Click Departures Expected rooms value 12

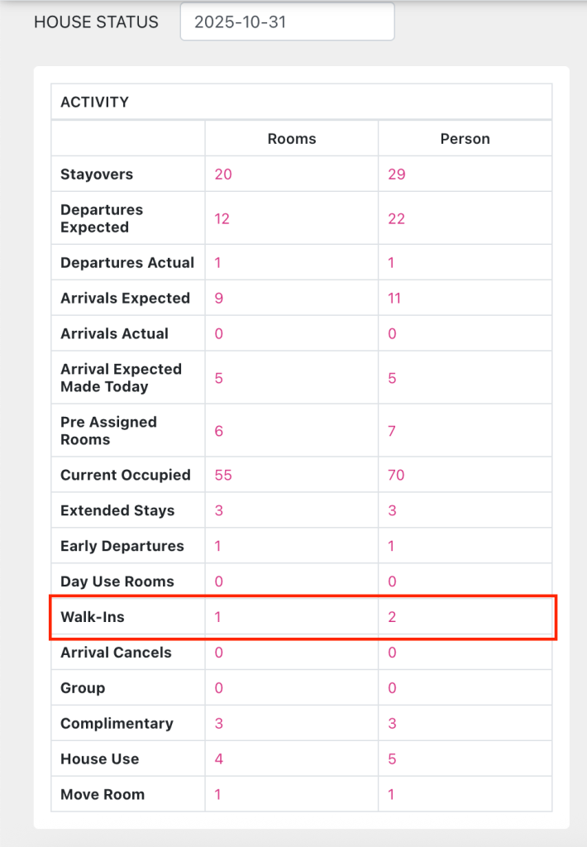tap(222, 218)
